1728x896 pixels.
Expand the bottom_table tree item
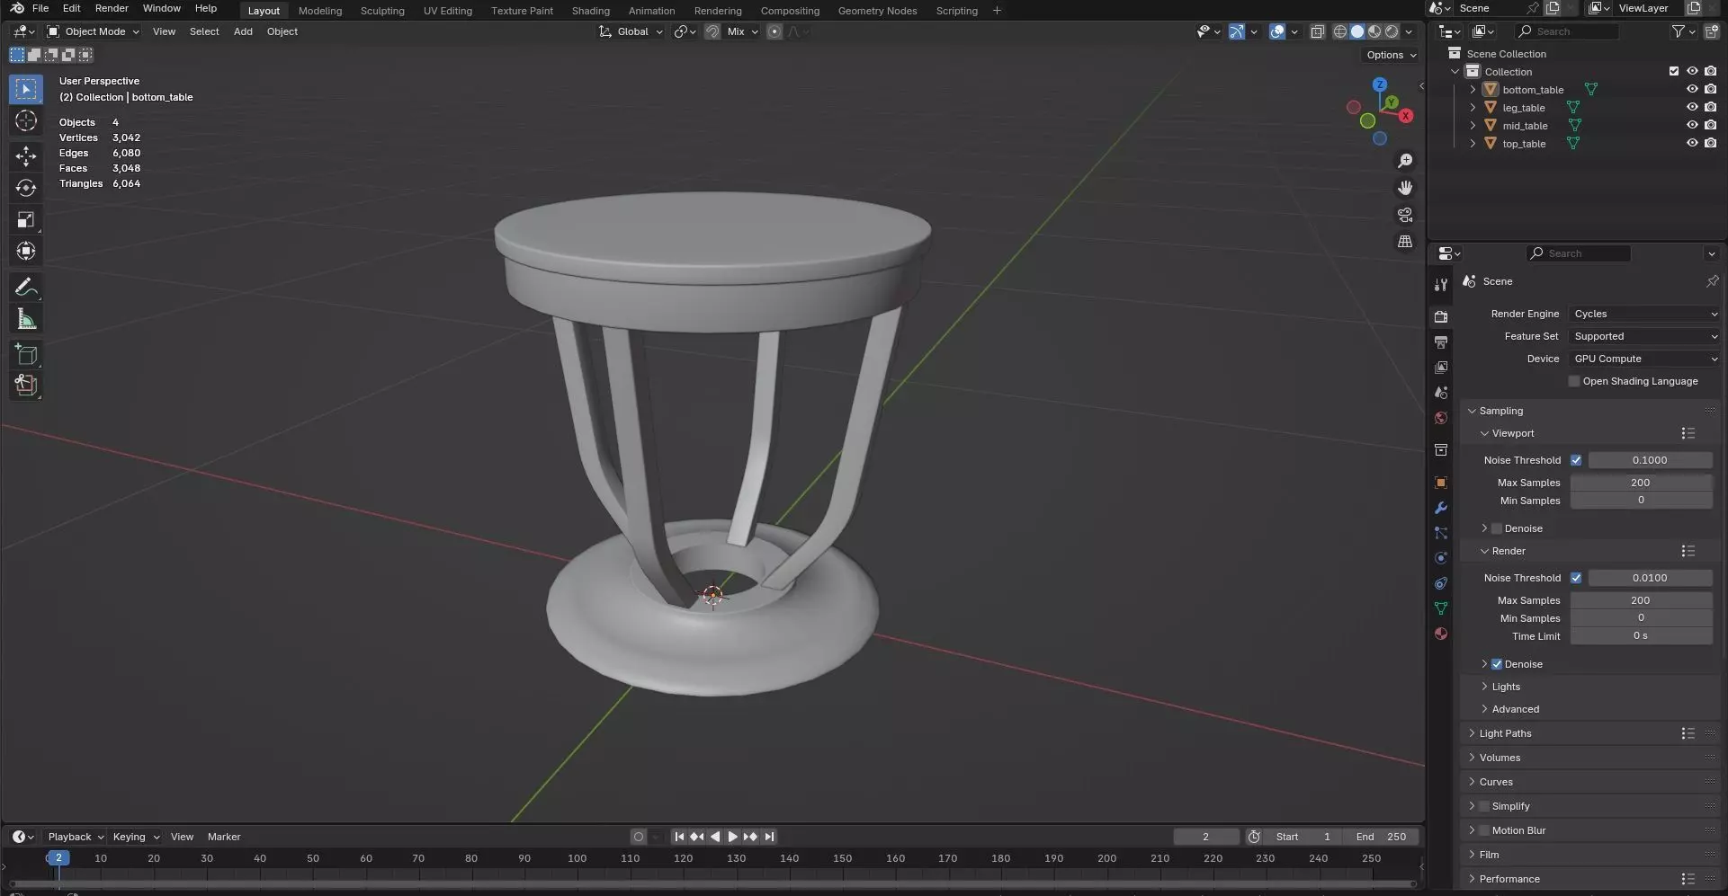(x=1473, y=89)
